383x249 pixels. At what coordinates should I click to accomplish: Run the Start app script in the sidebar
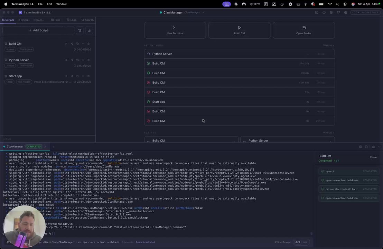click(66, 76)
